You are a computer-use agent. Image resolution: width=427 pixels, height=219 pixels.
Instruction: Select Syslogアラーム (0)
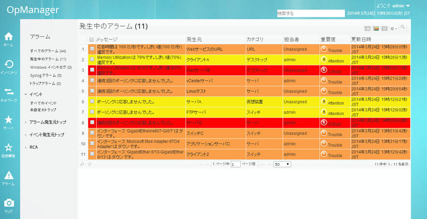[46, 76]
